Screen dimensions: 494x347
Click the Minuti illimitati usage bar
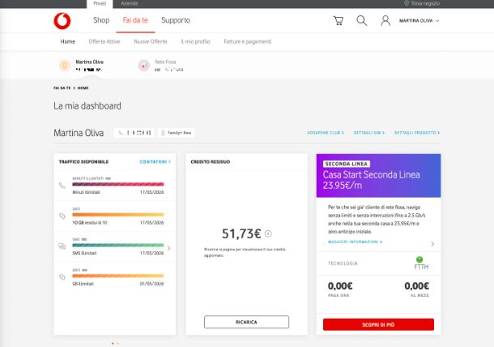(117, 184)
